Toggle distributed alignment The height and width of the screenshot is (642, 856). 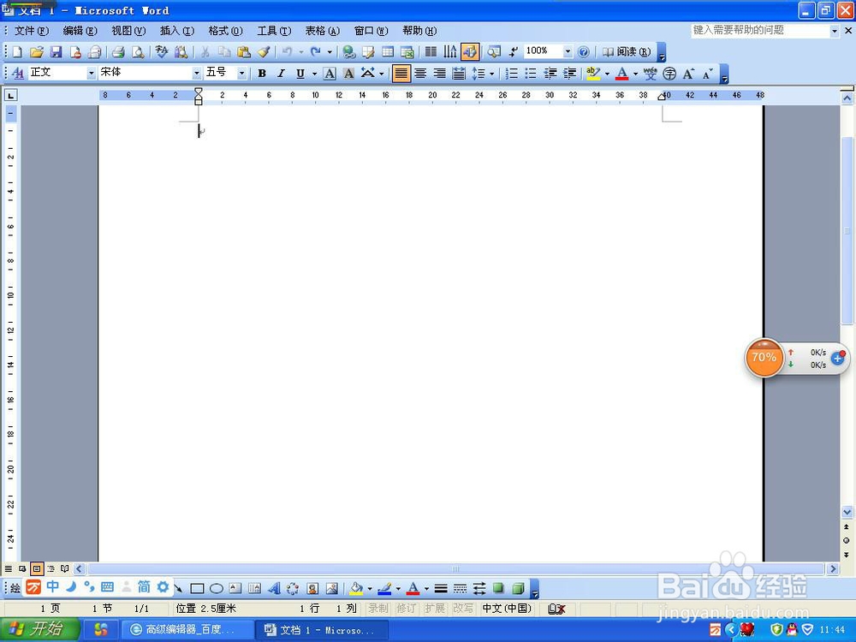[x=459, y=73]
